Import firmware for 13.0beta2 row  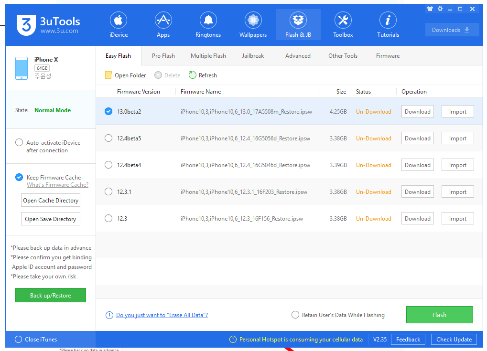[458, 111]
